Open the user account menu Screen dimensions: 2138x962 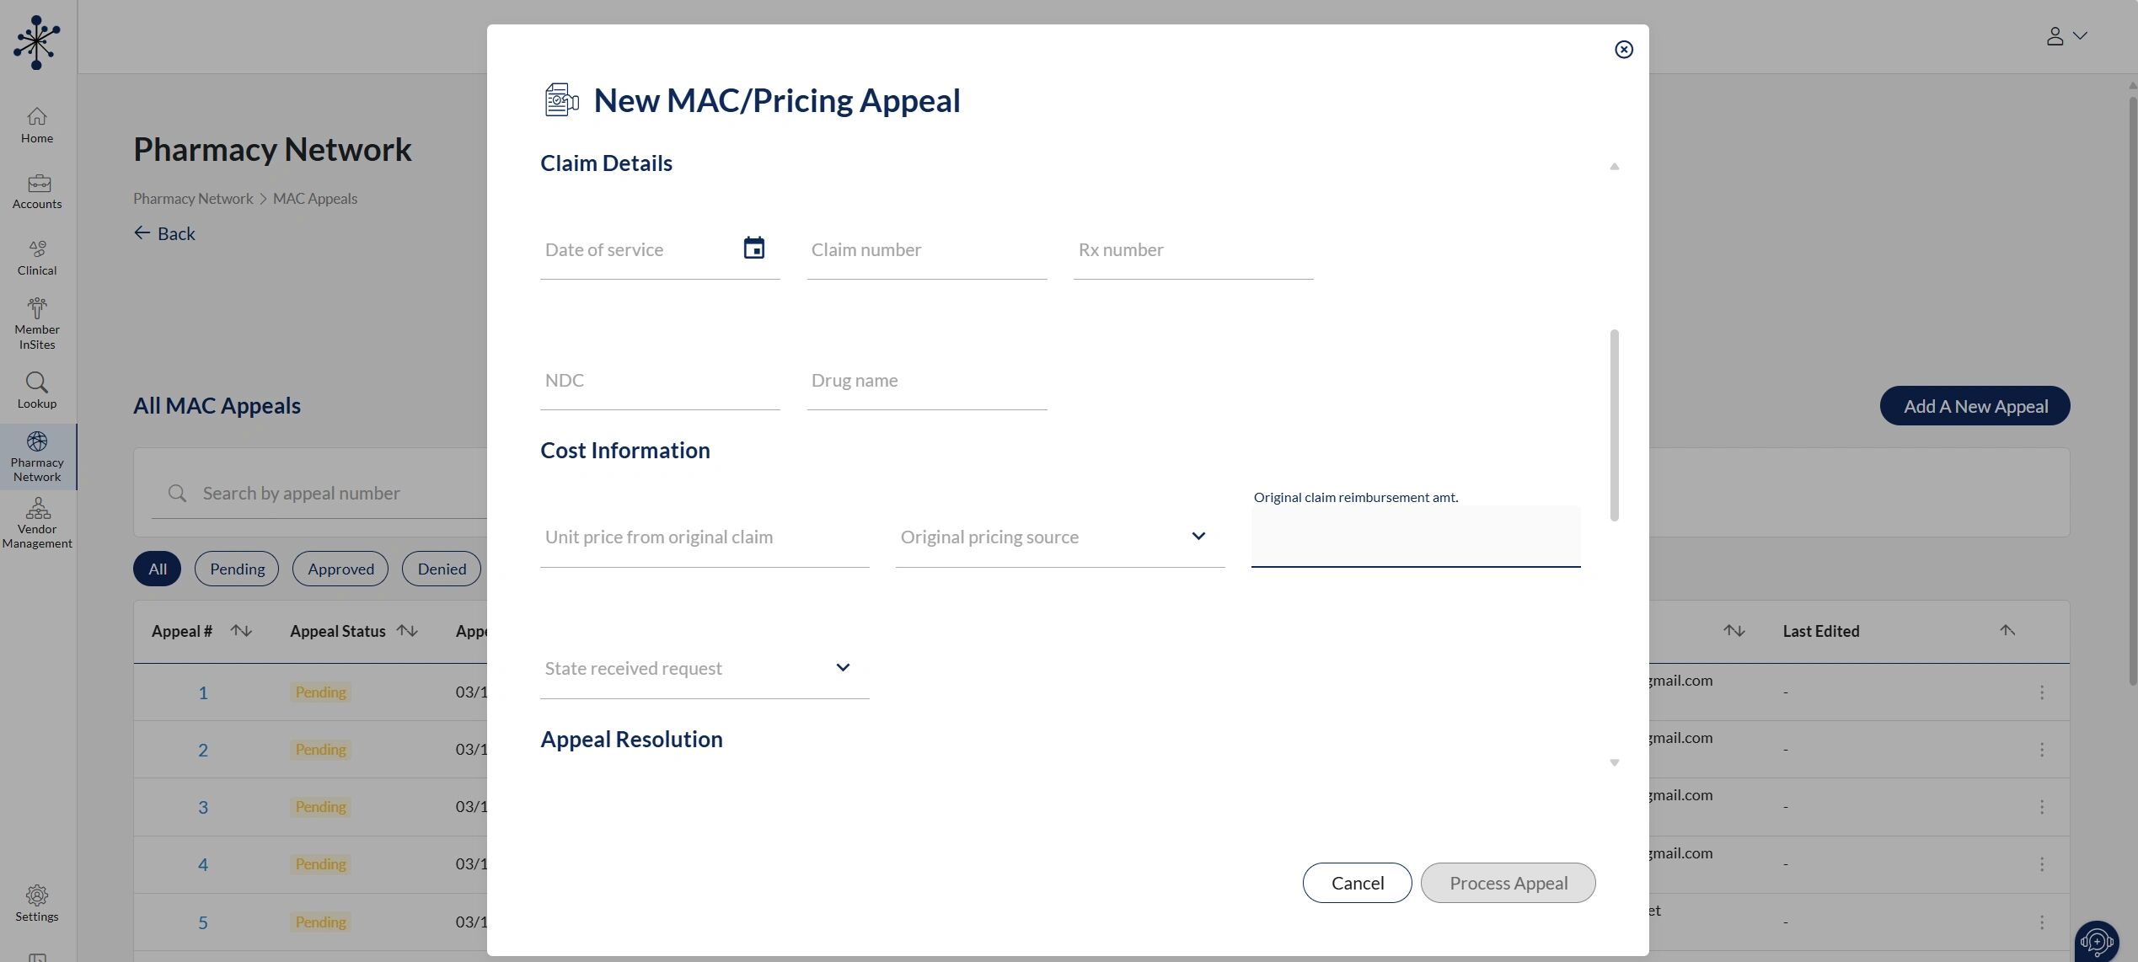click(2066, 36)
